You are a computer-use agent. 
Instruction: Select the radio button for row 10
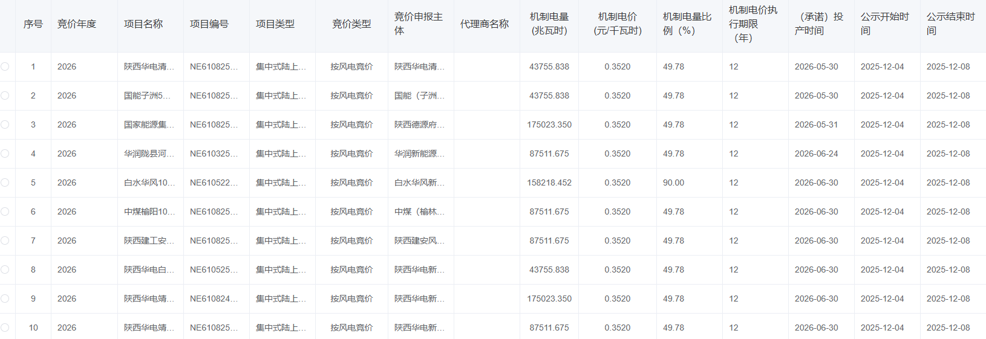pos(5,328)
